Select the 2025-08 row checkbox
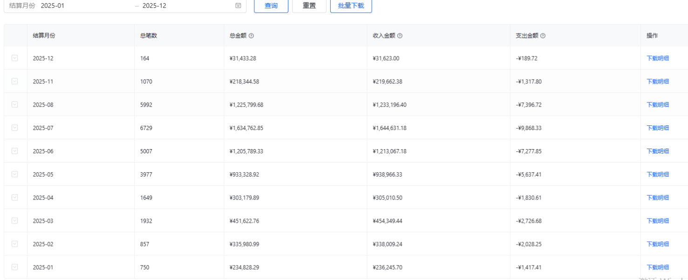688x280 pixels. 15,105
